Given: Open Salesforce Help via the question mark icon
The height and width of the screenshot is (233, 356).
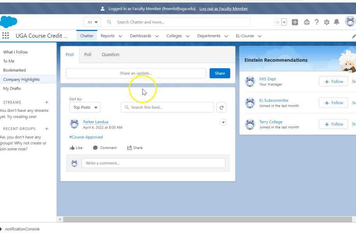Looking at the screenshot, I should click(x=317, y=22).
